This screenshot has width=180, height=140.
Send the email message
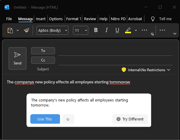coord(18,58)
